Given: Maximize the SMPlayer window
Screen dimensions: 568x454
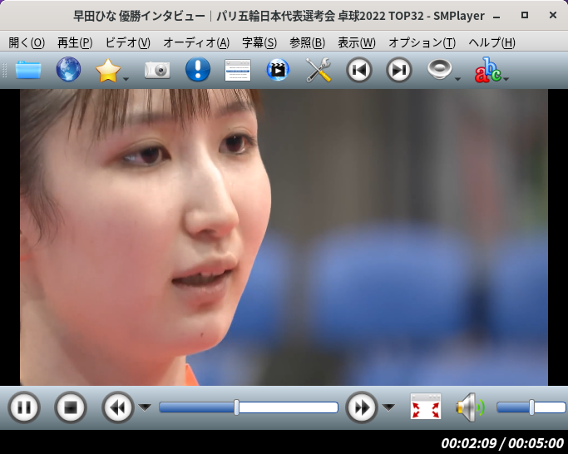Looking at the screenshot, I should tap(524, 15).
